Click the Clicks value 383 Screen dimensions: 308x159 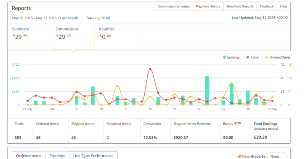(18, 137)
